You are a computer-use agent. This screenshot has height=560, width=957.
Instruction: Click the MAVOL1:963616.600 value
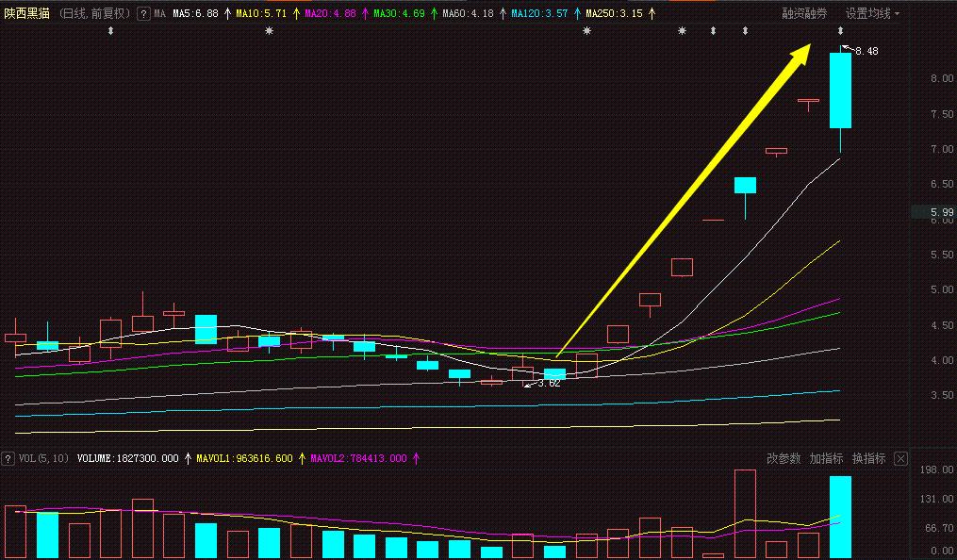coord(244,459)
